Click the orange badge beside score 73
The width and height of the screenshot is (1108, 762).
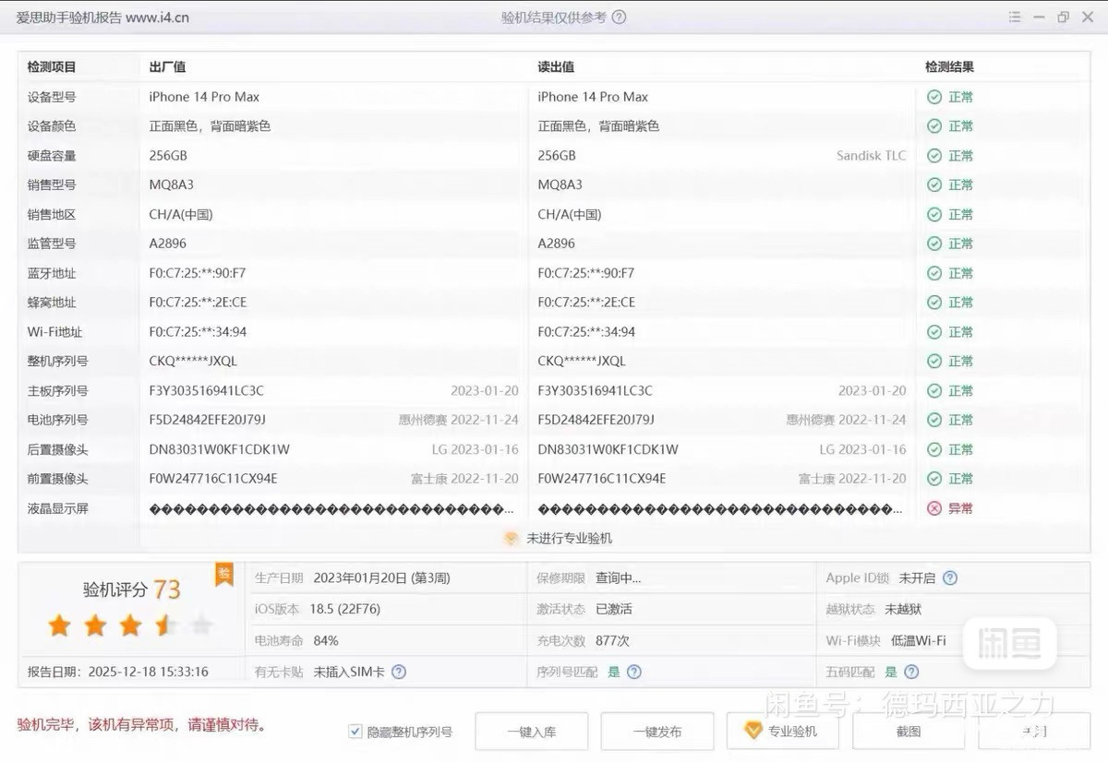click(223, 574)
